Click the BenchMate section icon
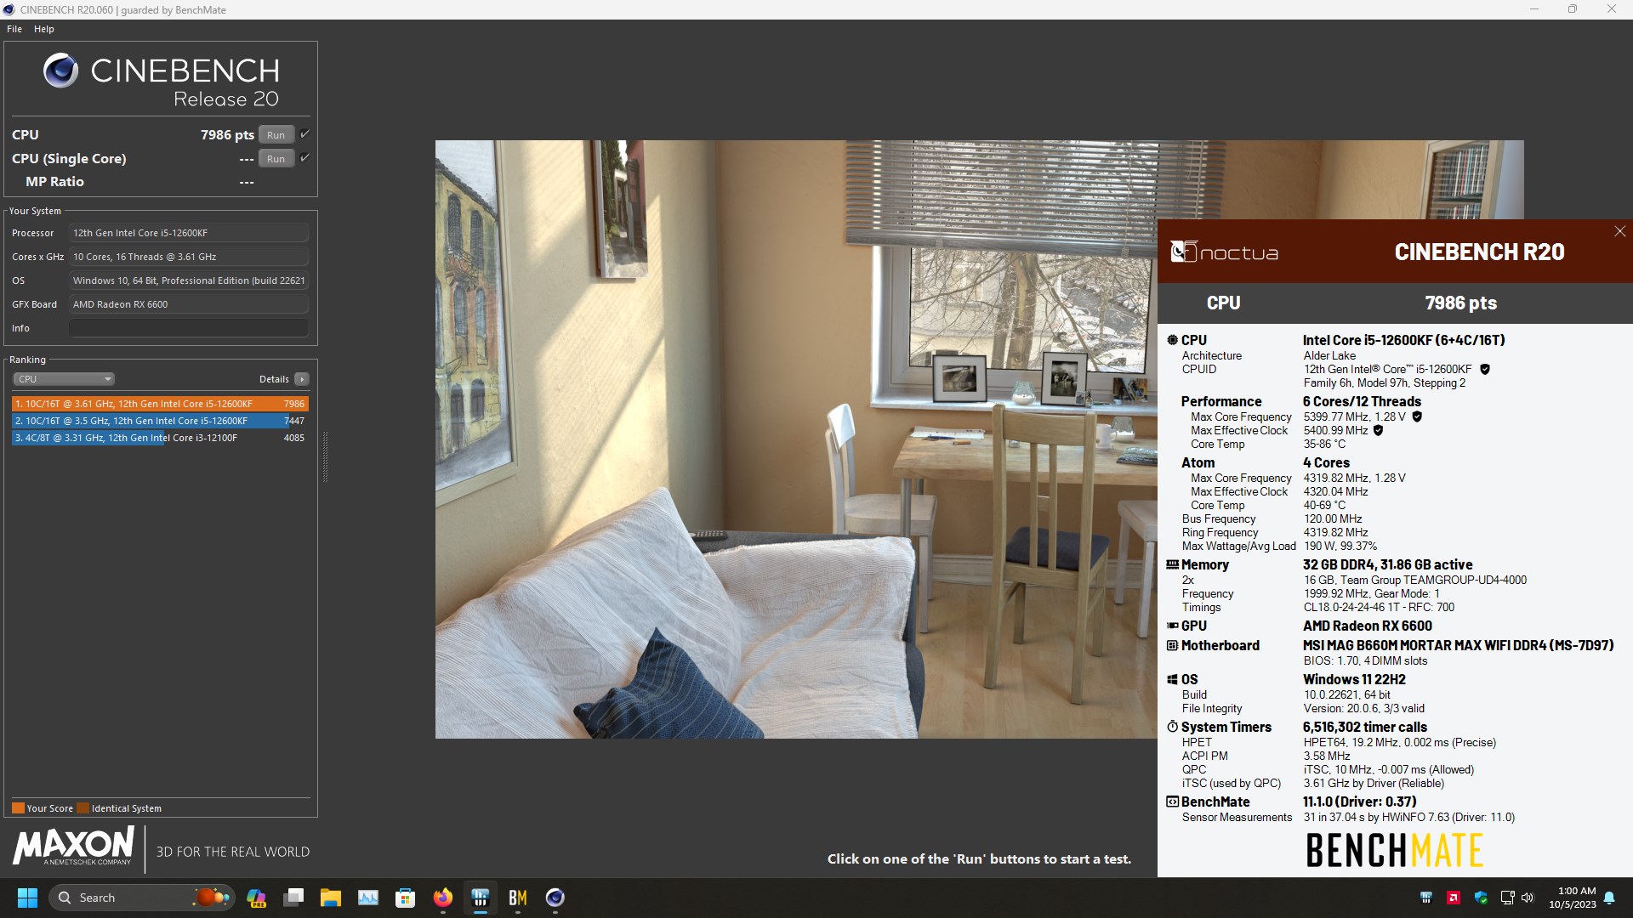This screenshot has height=918, width=1633. 1172,802
